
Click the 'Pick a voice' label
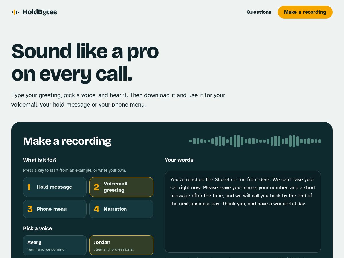pyautogui.click(x=38, y=228)
